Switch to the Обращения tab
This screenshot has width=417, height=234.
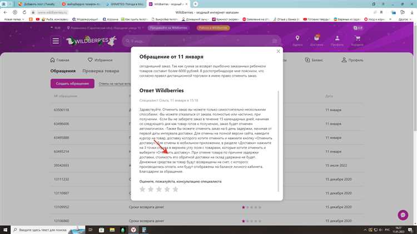(x=63, y=71)
